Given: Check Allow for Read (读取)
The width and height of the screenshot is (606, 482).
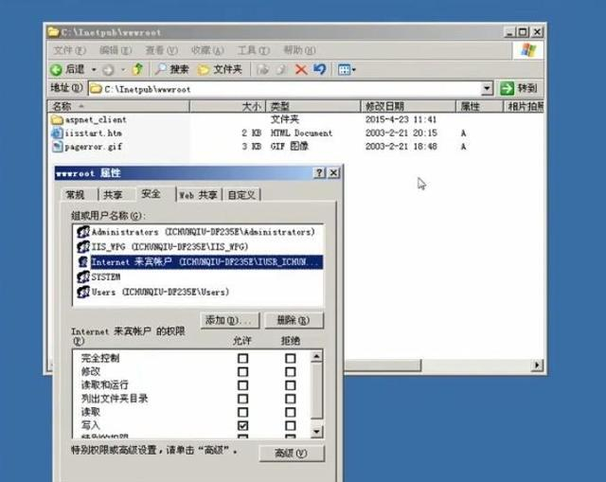Looking at the screenshot, I should (x=242, y=413).
